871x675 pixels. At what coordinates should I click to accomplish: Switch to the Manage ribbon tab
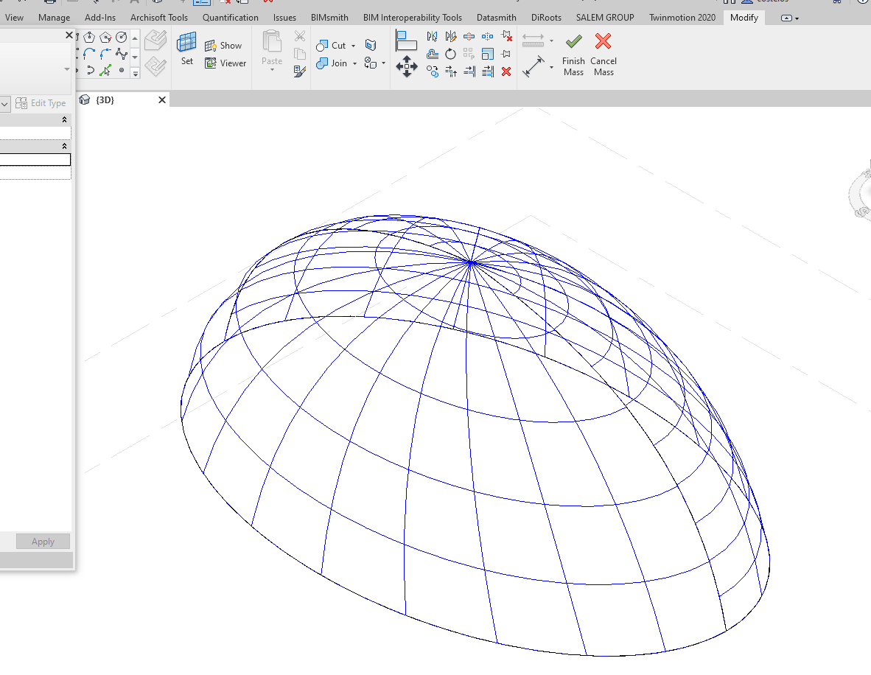55,17
